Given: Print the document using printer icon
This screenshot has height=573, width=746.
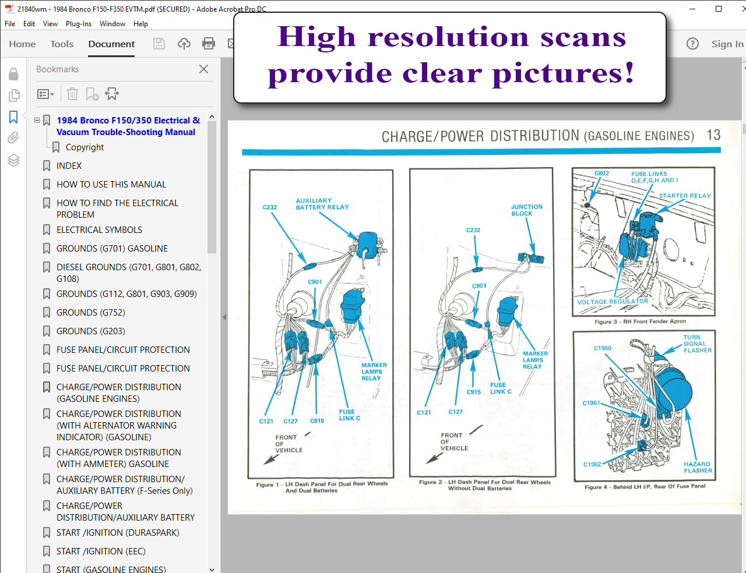Looking at the screenshot, I should click(209, 44).
